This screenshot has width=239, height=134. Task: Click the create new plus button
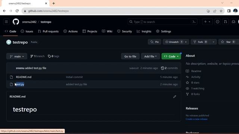click(x=207, y=22)
